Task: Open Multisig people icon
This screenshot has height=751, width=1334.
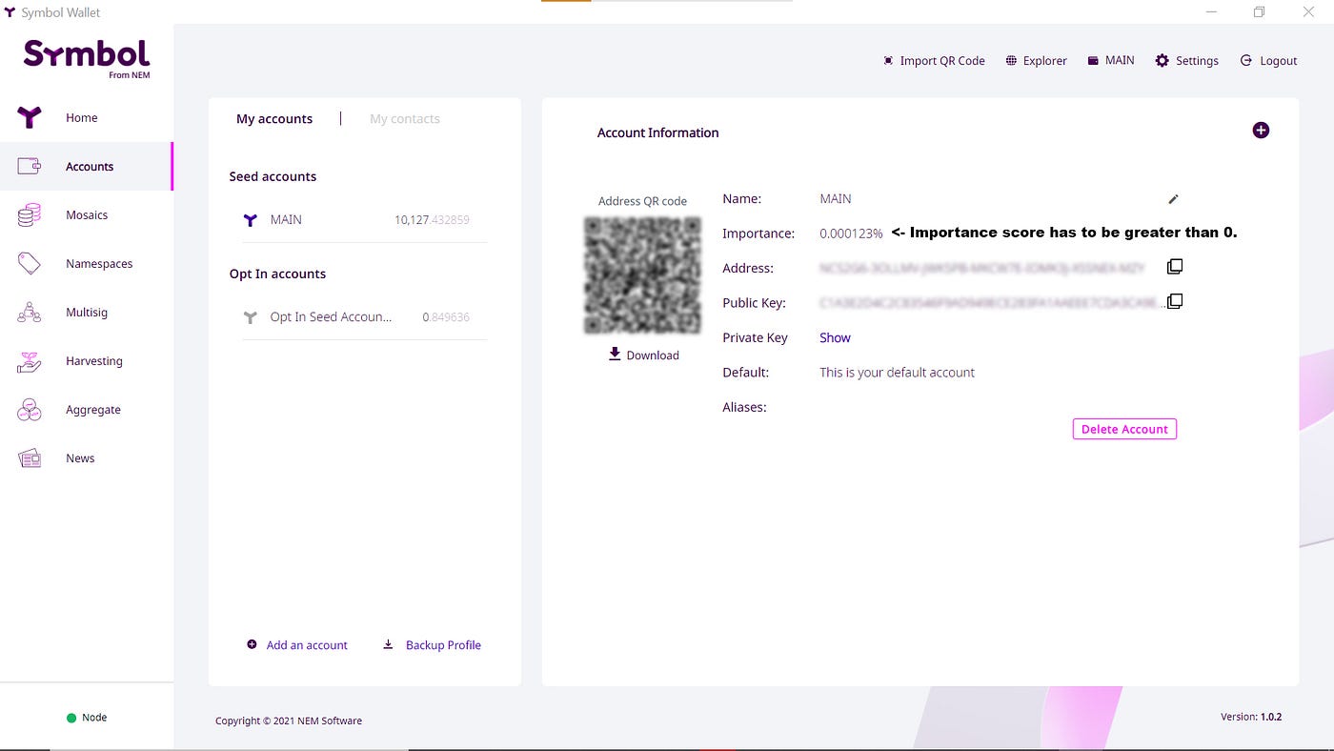Action: [x=30, y=313]
